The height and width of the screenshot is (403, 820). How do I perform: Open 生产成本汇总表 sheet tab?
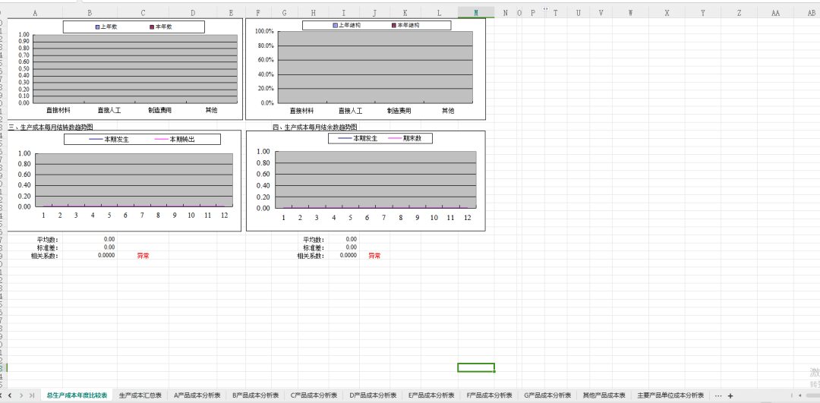140,395
